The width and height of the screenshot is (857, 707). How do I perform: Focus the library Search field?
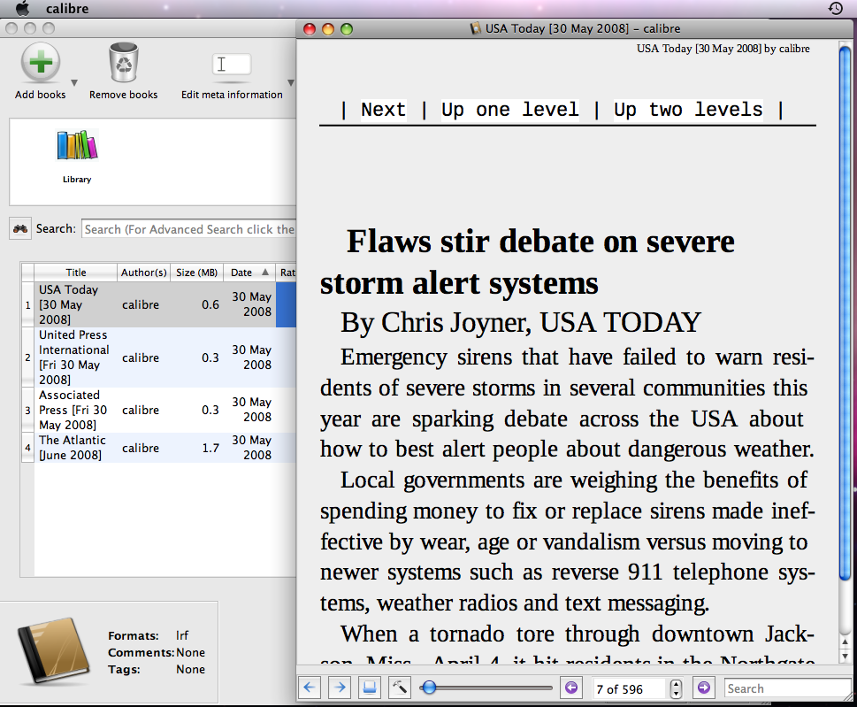tap(189, 229)
